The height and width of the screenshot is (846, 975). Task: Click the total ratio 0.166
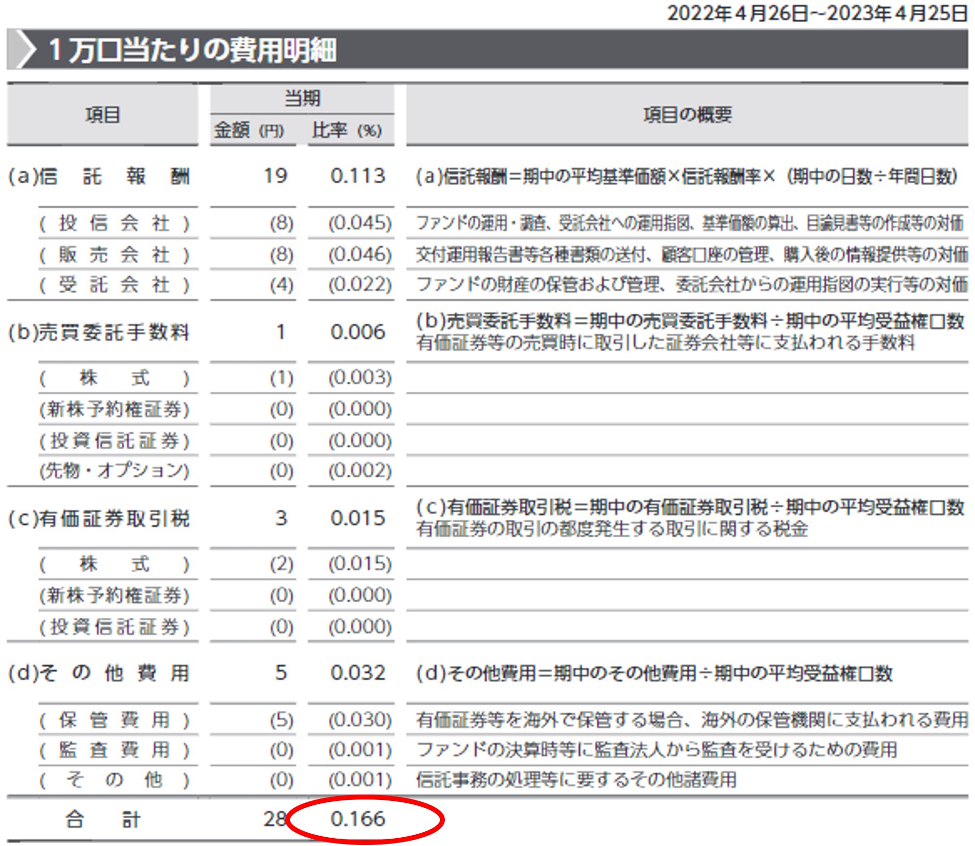point(358,819)
